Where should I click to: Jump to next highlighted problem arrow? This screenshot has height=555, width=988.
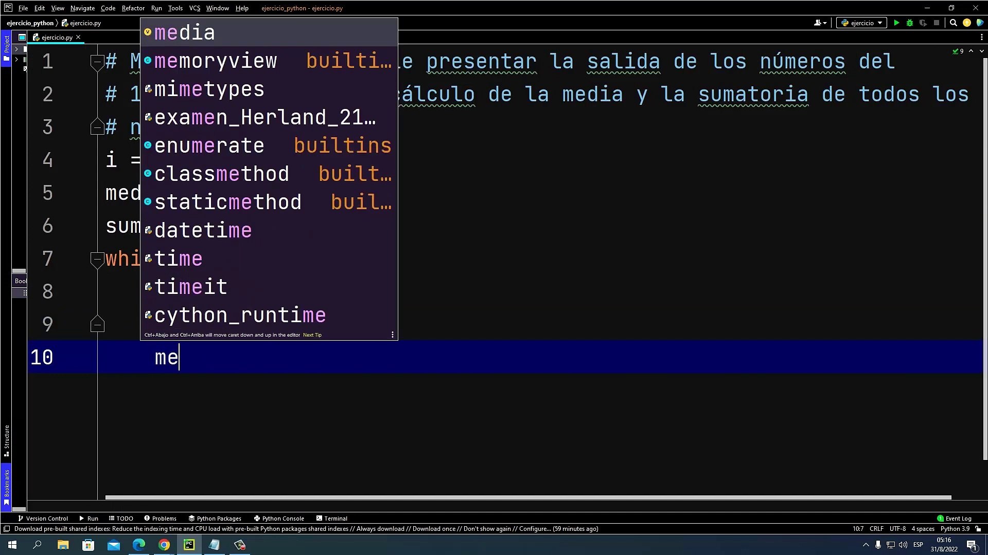click(x=981, y=51)
